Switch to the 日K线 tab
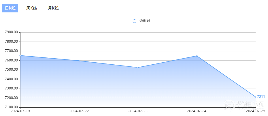Screen dimensions: 268x116 [x=10, y=8]
